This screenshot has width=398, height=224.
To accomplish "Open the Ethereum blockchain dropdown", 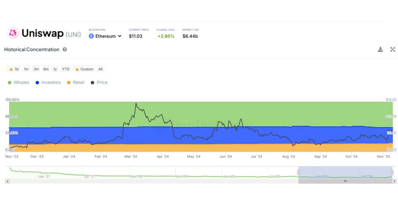I will [x=105, y=36].
